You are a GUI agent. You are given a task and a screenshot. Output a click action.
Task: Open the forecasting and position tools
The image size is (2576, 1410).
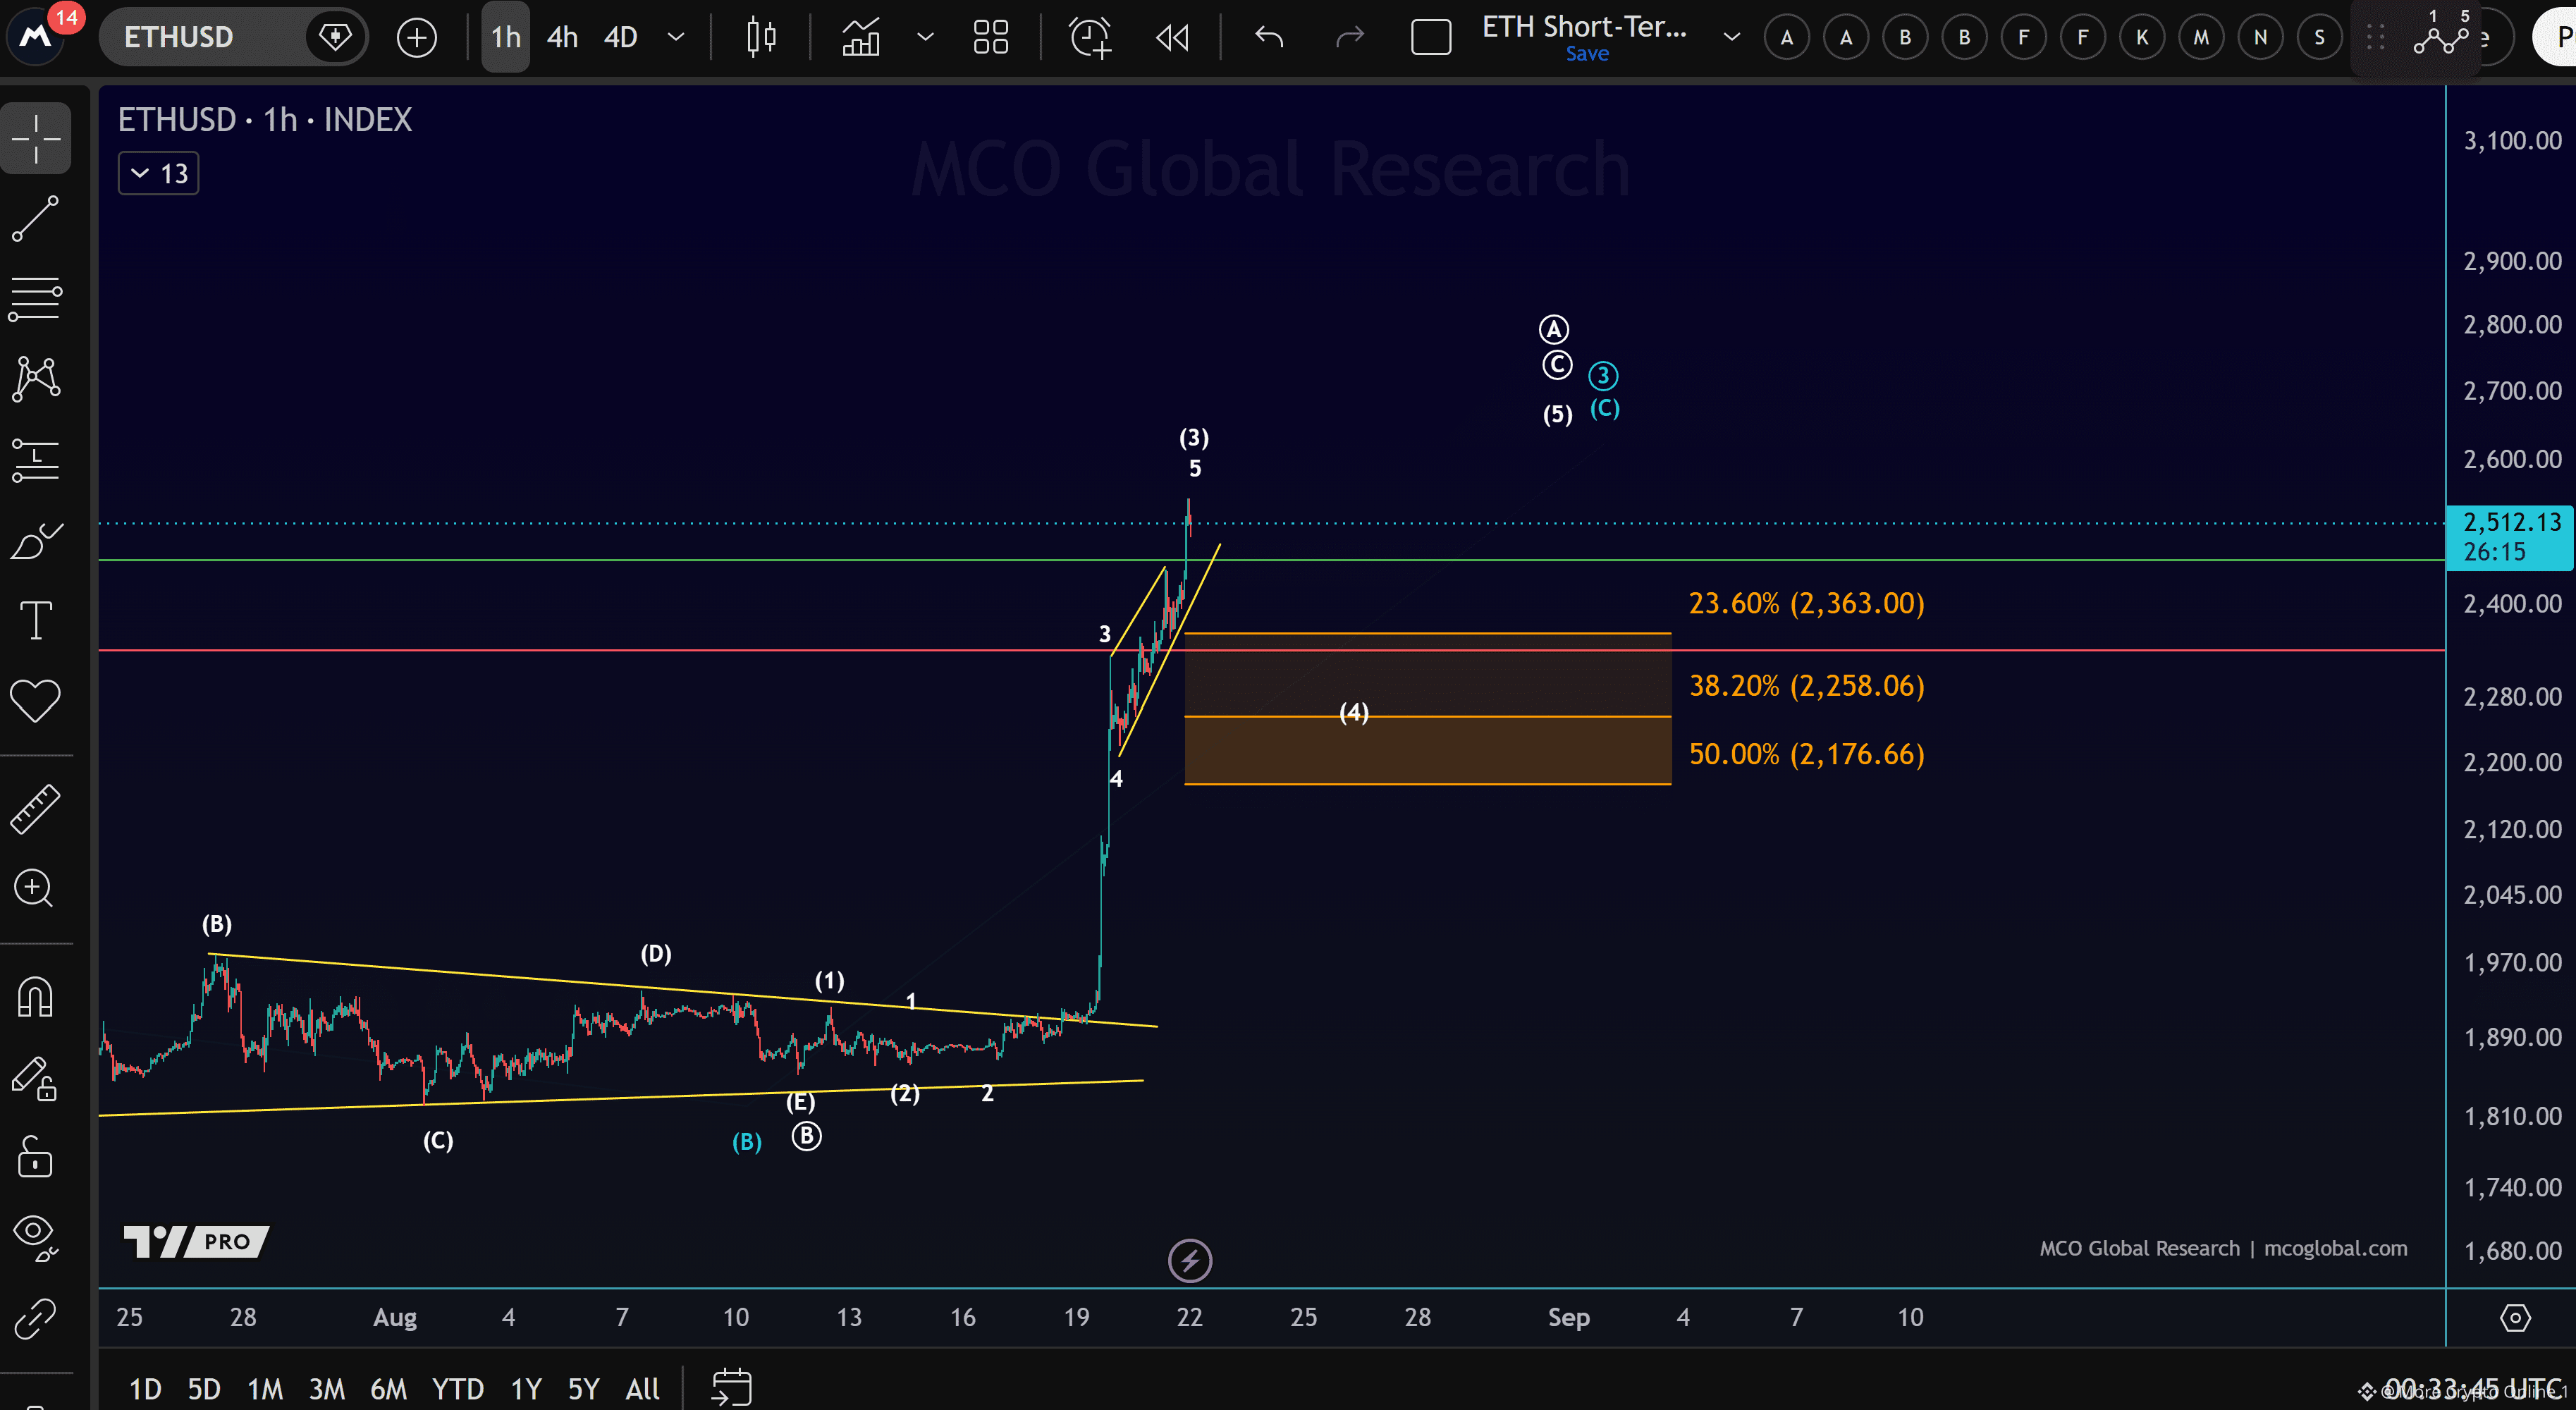[36, 460]
